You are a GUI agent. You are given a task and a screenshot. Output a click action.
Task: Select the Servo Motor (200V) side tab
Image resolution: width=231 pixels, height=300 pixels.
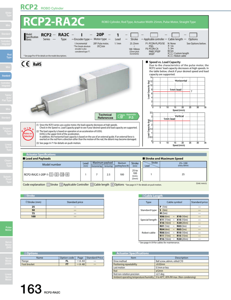coord(6,261)
